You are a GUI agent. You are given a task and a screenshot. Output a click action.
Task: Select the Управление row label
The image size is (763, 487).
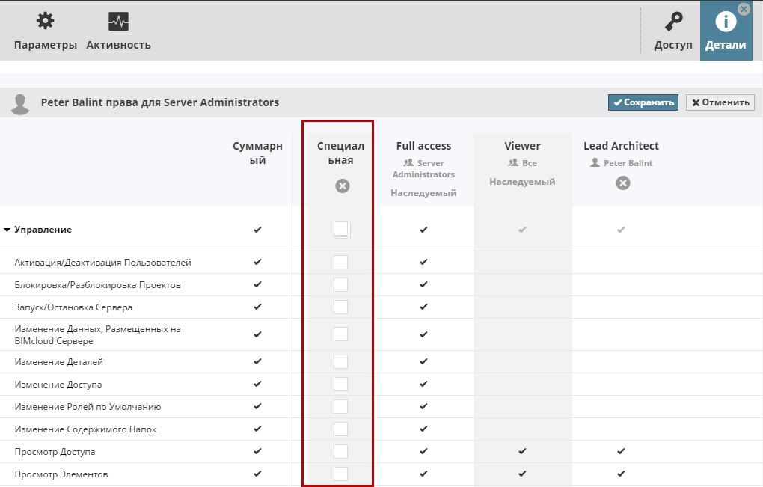43,230
